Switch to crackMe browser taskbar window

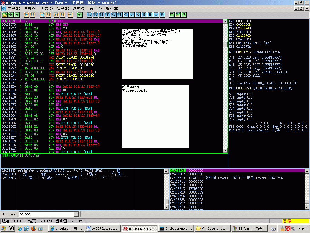coord(66,229)
